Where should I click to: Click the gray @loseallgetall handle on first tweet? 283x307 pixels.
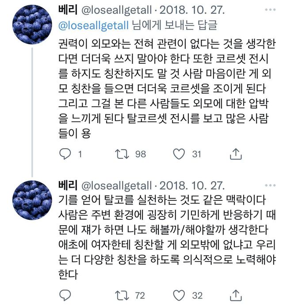point(116,10)
